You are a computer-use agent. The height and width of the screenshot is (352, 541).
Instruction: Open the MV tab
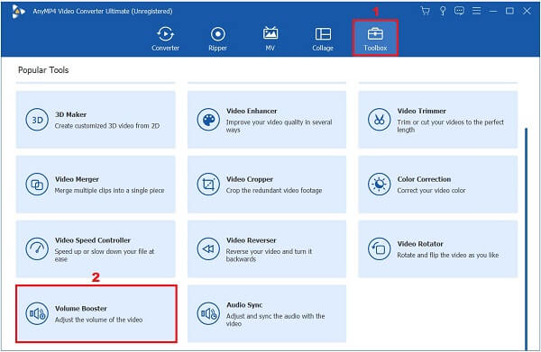[x=270, y=39]
